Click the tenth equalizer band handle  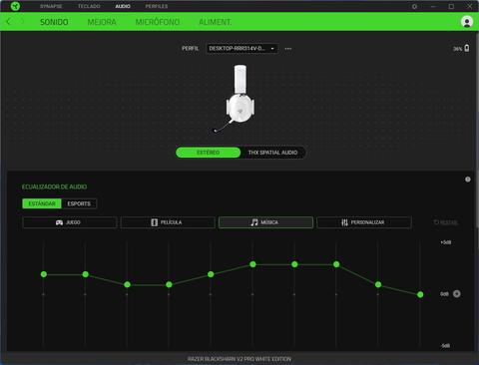(420, 294)
